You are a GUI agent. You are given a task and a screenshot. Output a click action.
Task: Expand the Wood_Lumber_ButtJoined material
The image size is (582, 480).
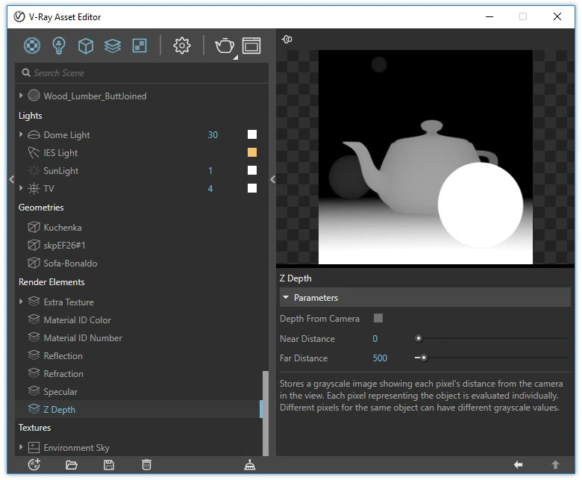point(21,96)
